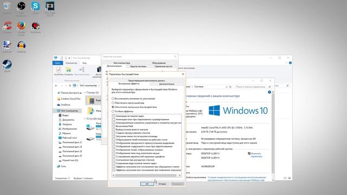The image size is (347, 195).
Task: Click Отмена in performance dialog
Action: (162, 184)
